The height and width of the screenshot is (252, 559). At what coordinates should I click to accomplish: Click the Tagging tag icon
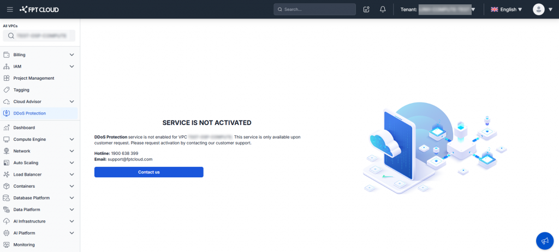[x=7, y=90]
